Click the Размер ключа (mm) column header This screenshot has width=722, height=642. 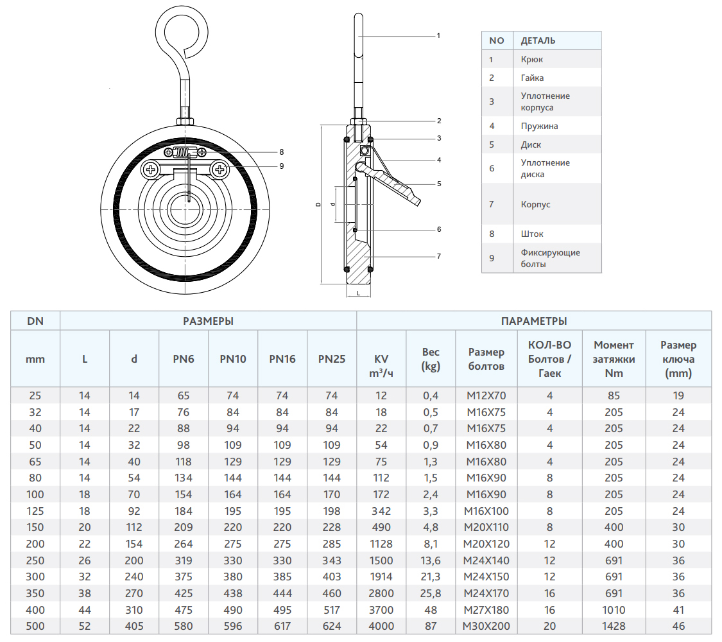(678, 359)
